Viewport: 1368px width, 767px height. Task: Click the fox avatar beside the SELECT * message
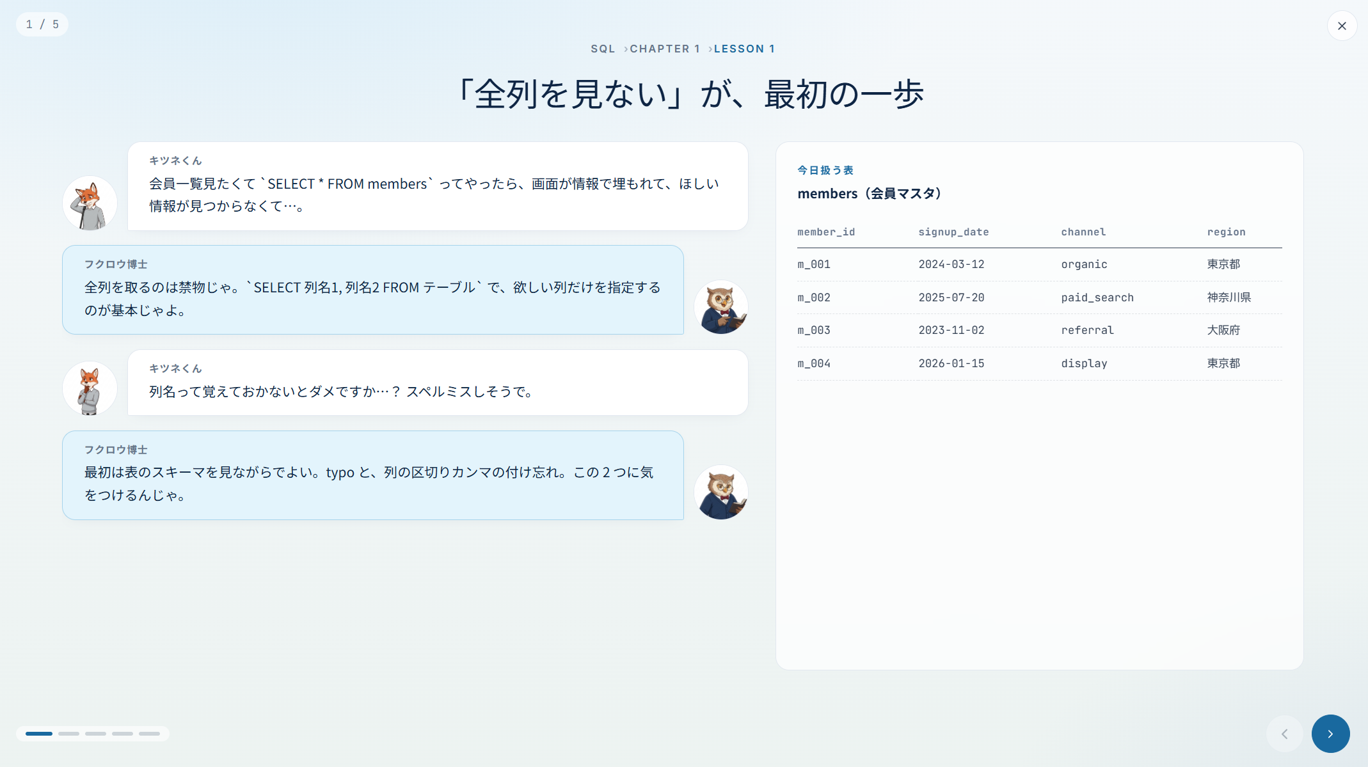pyautogui.click(x=90, y=203)
